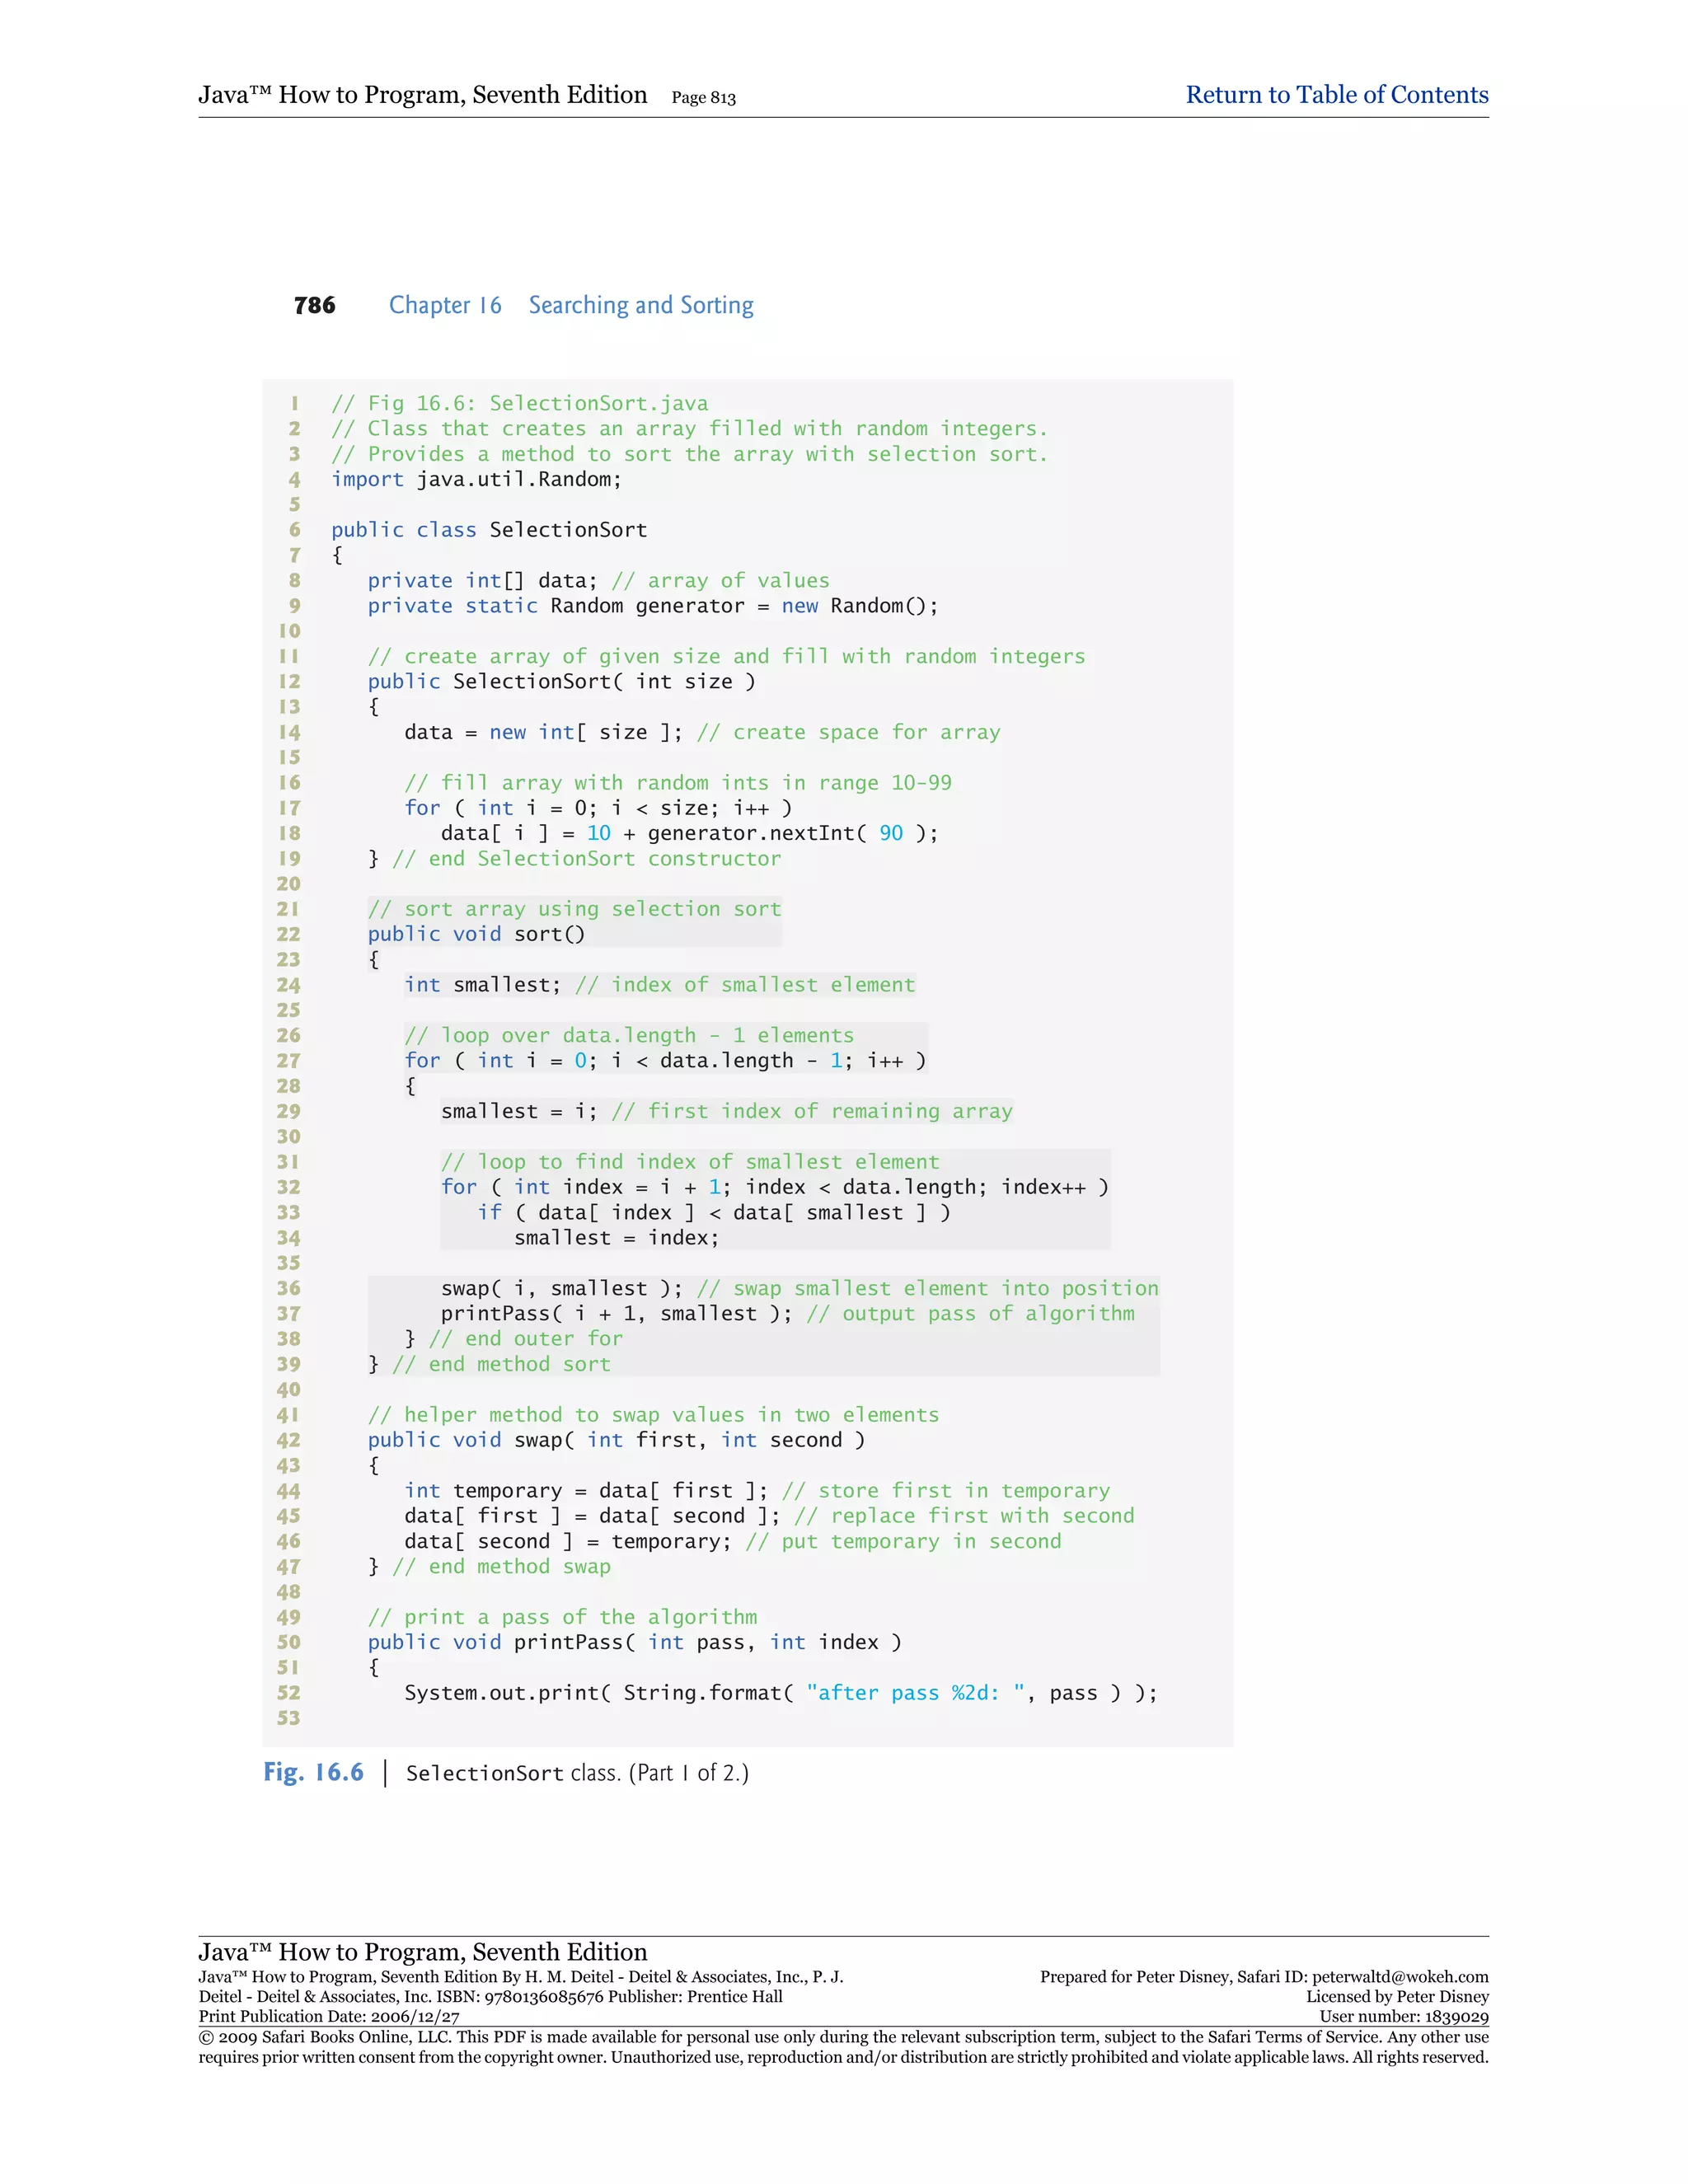Click the private static Random generator line

(652, 606)
